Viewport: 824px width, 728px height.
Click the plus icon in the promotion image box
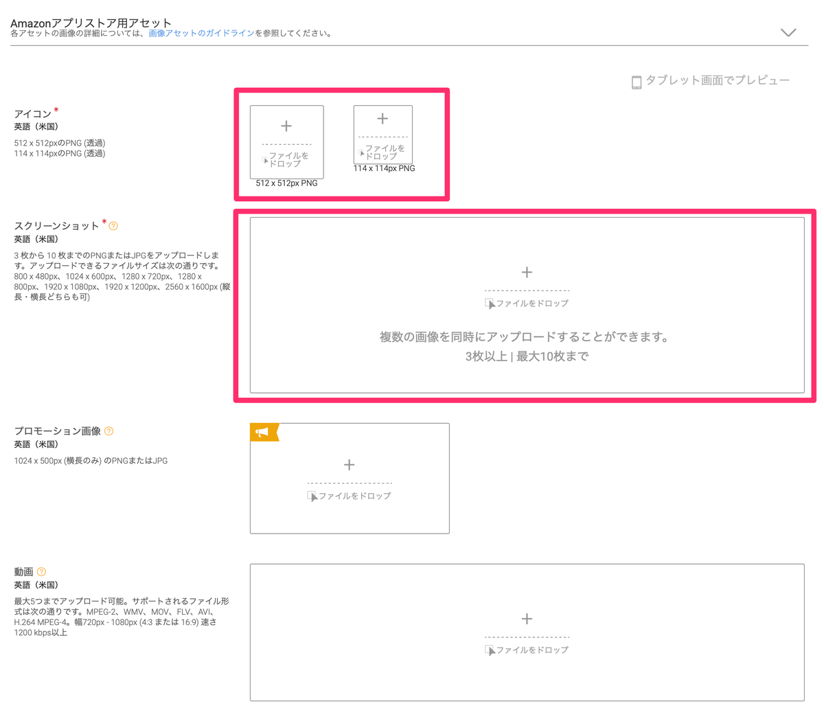tap(349, 464)
